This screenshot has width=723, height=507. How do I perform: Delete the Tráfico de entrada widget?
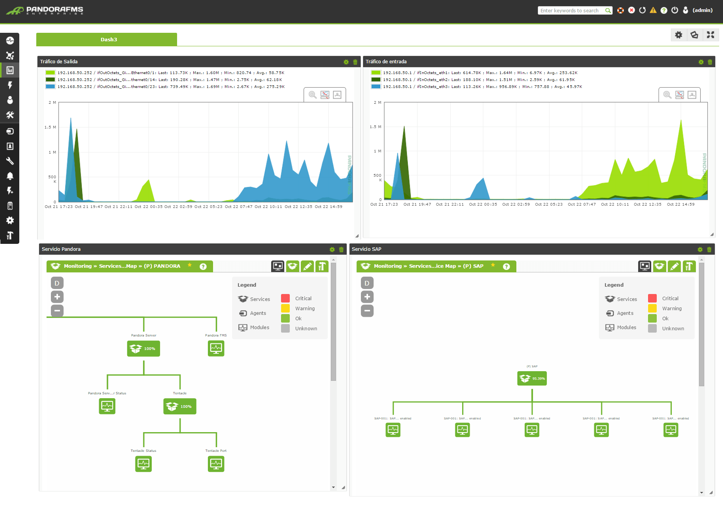[x=710, y=62]
